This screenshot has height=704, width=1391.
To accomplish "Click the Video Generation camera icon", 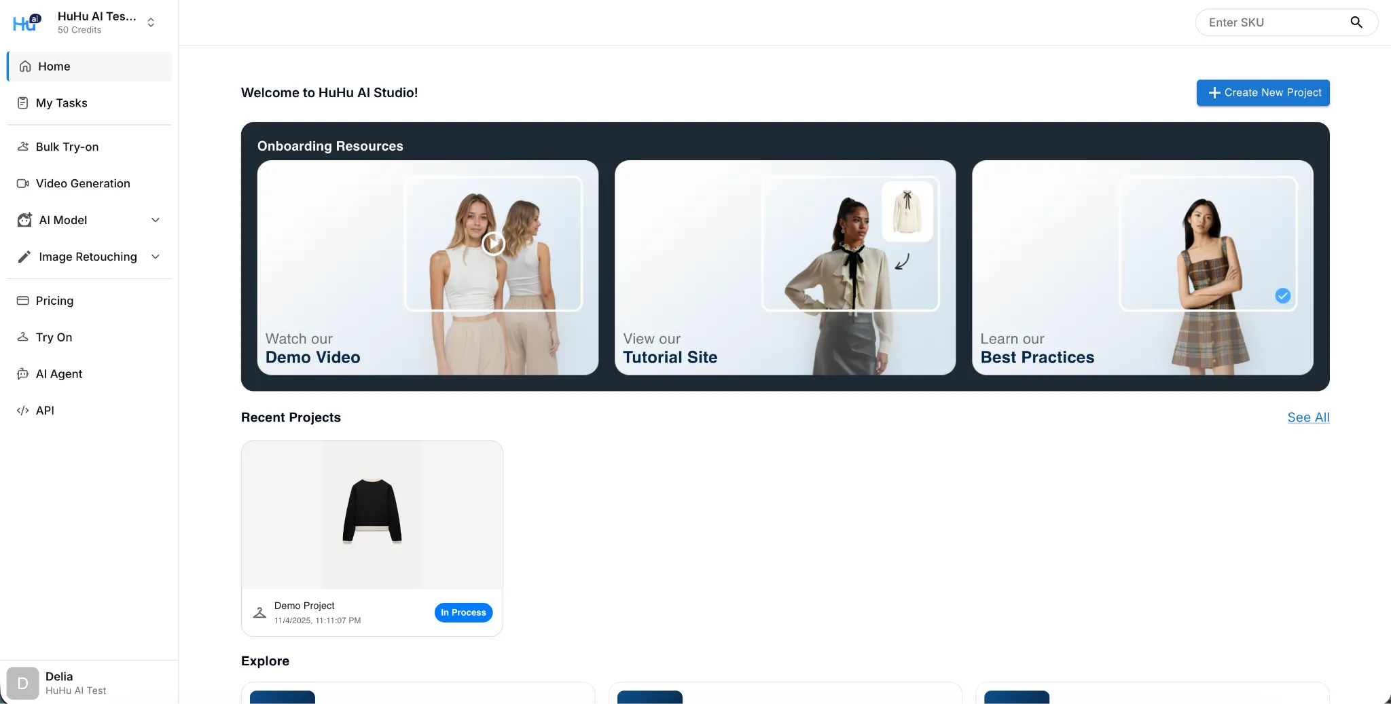I will coord(22,183).
